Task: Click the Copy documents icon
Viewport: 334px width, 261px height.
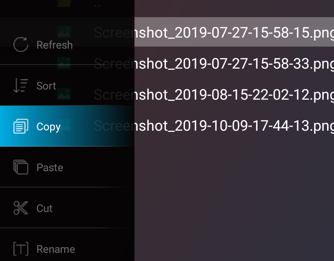Action: coord(21,126)
